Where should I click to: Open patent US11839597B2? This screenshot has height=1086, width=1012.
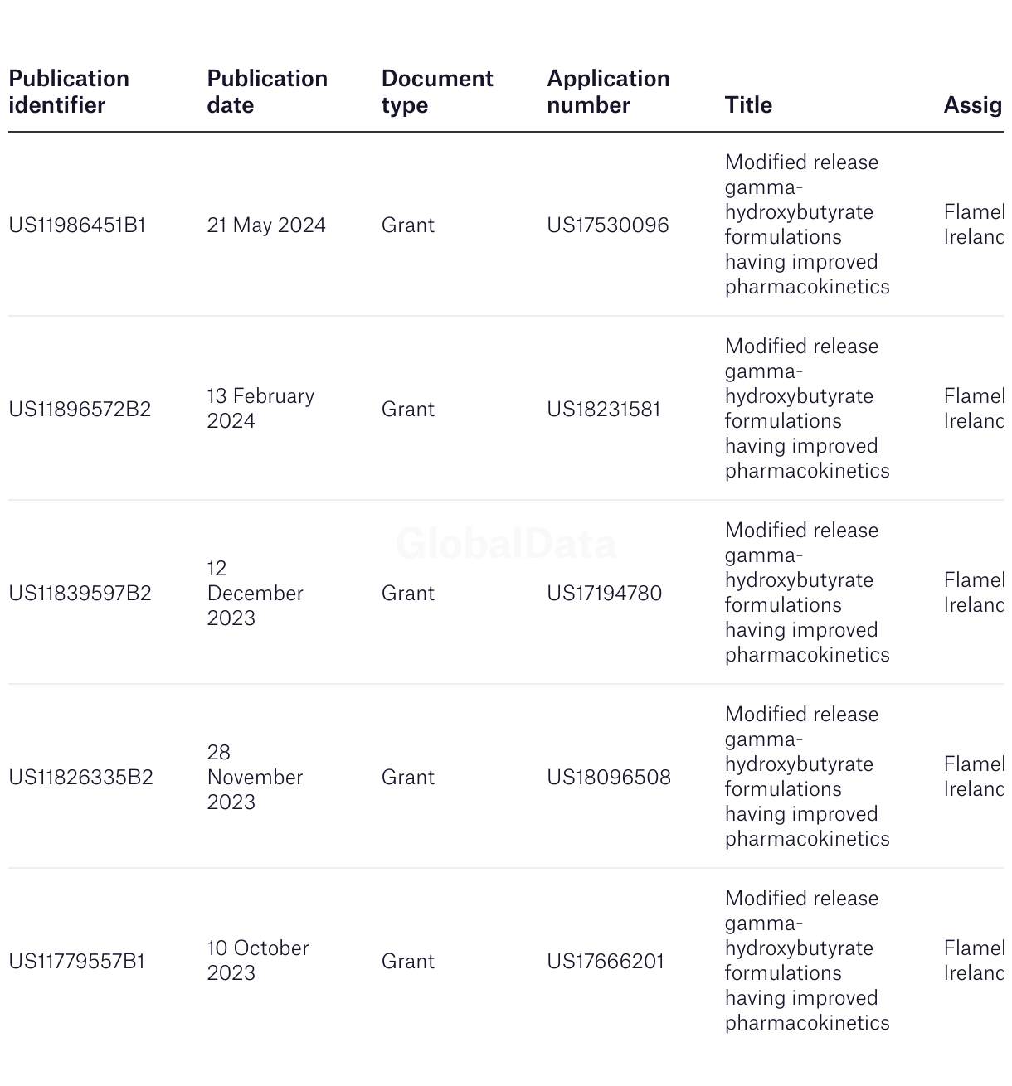(x=80, y=594)
